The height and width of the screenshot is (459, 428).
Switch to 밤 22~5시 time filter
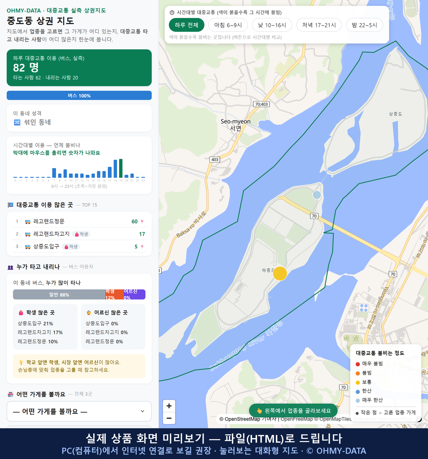364,25
